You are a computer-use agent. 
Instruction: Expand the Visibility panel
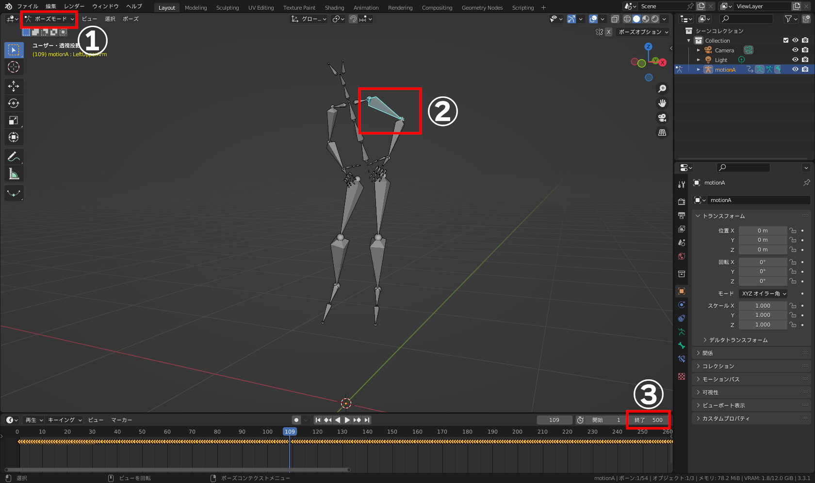pyautogui.click(x=752, y=392)
